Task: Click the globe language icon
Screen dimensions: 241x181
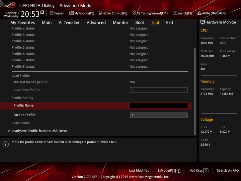Action: tap(52, 13)
